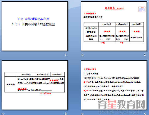
Task: Click the table header row on slide 3
Action: click(35, 74)
